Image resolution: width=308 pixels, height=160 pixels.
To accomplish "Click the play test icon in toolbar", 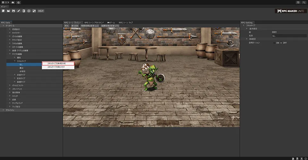I will tap(29, 11).
